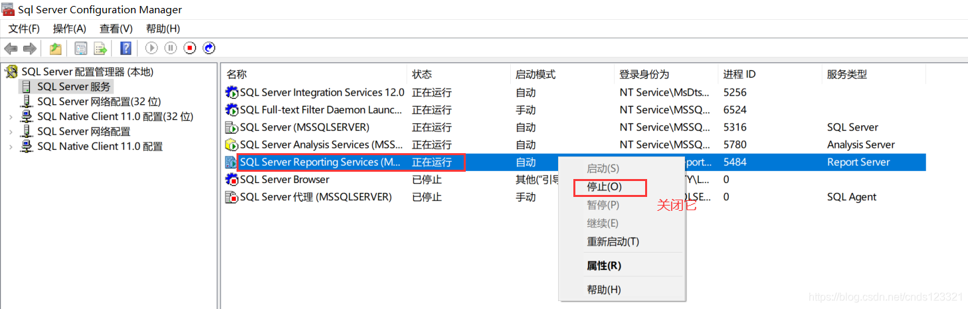Select the SQL Server 代理 (MSSQLSERVER) name
The image size is (968, 309).
316,197
